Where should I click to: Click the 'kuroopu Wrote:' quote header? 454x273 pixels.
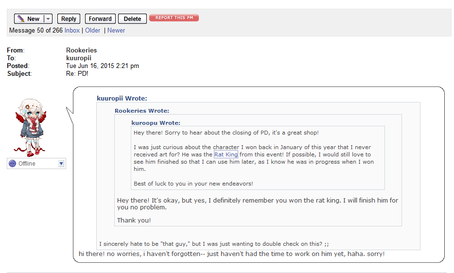156,123
